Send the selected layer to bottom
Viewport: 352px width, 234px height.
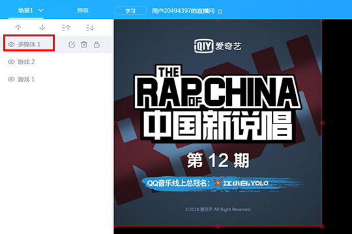coord(90,27)
